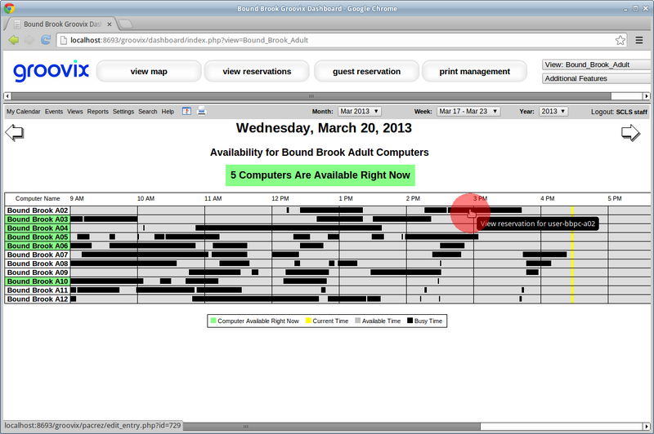Click the Wednesday, March 20, 2013 heading

click(x=324, y=128)
